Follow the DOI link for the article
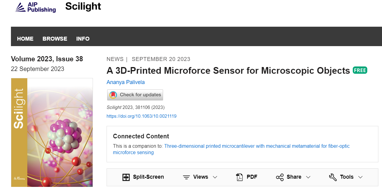Screen dimensions: 382x189 (142, 116)
